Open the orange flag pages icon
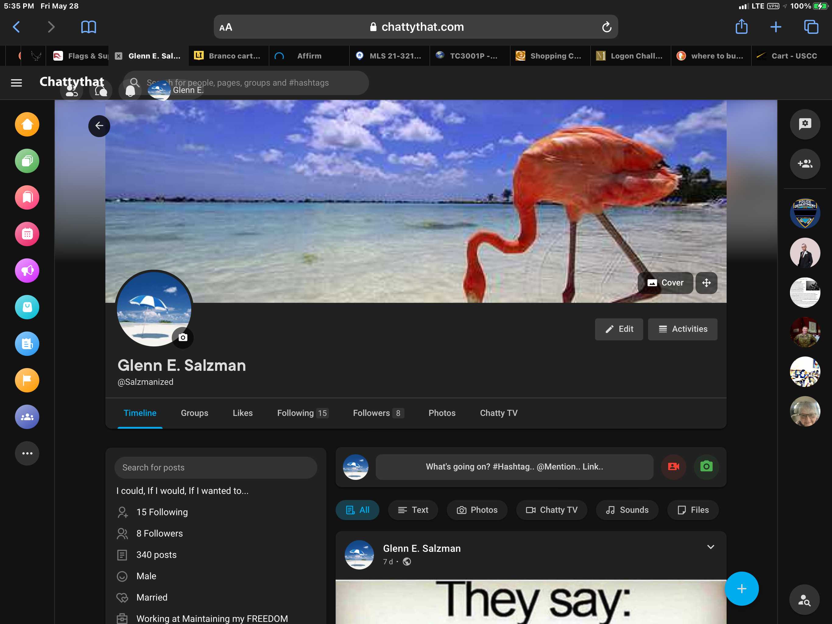 (x=27, y=380)
